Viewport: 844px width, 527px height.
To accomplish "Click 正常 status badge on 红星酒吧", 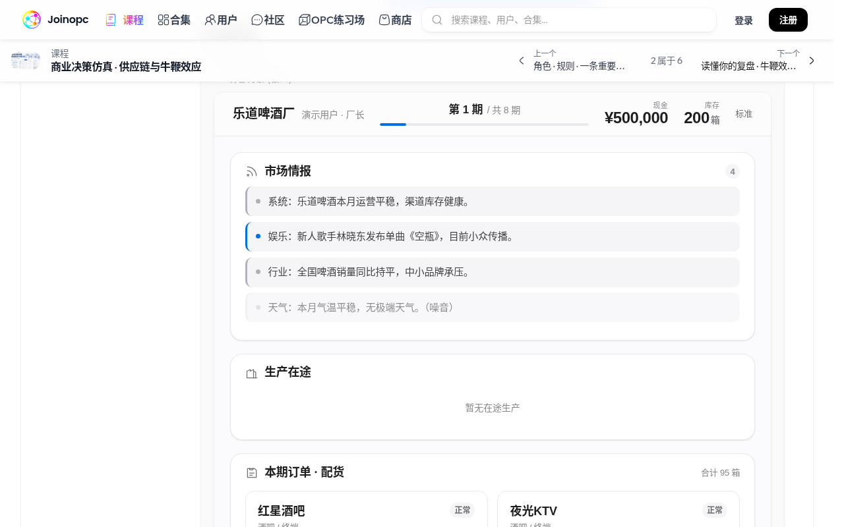I will tap(463, 510).
